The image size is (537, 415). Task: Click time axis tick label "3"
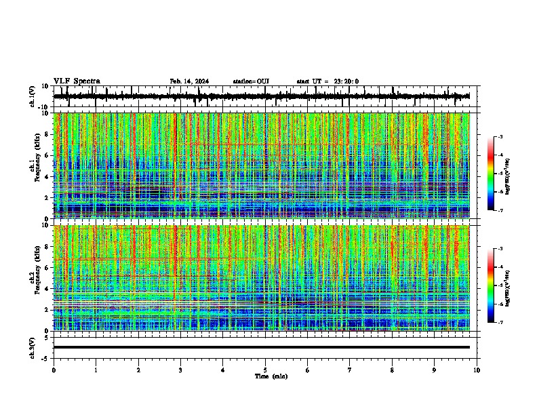click(x=180, y=370)
